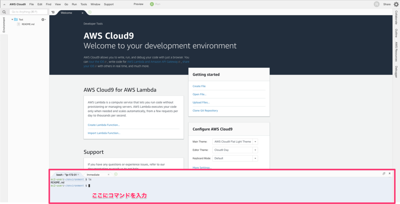Open Main Theme dropdown
This screenshot has height=204, width=400.
pos(235,142)
